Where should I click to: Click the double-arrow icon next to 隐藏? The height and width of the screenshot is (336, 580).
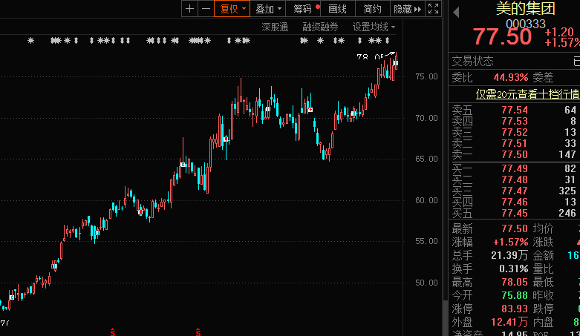(417, 9)
